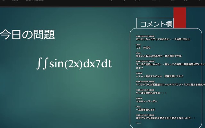Click the べんきょーやーだー comment

coord(147,101)
